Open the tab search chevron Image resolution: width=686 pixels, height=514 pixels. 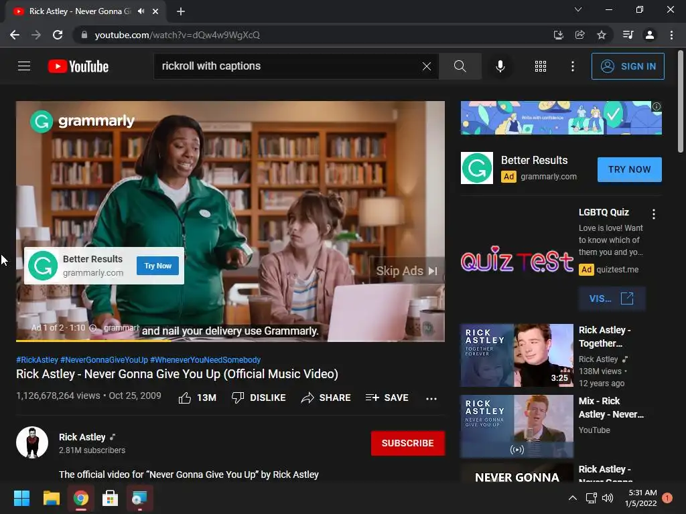pyautogui.click(x=578, y=9)
